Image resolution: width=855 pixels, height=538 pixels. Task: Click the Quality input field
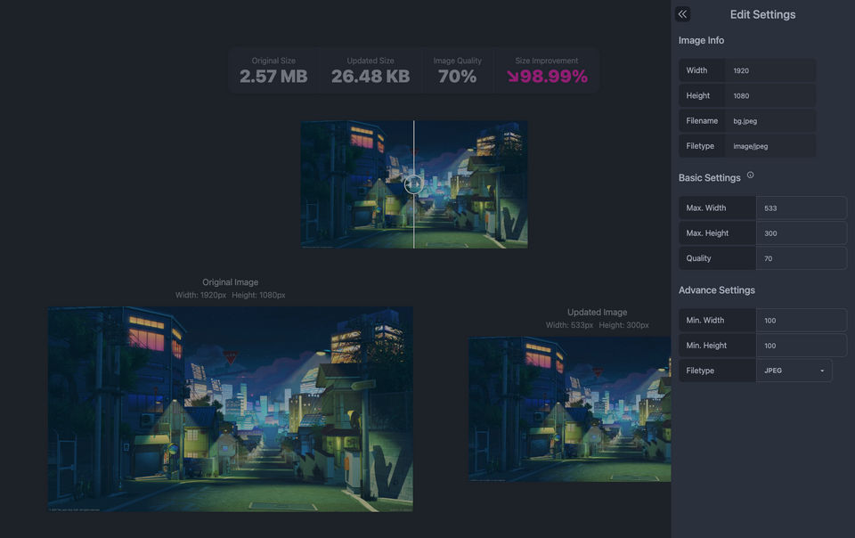point(802,258)
